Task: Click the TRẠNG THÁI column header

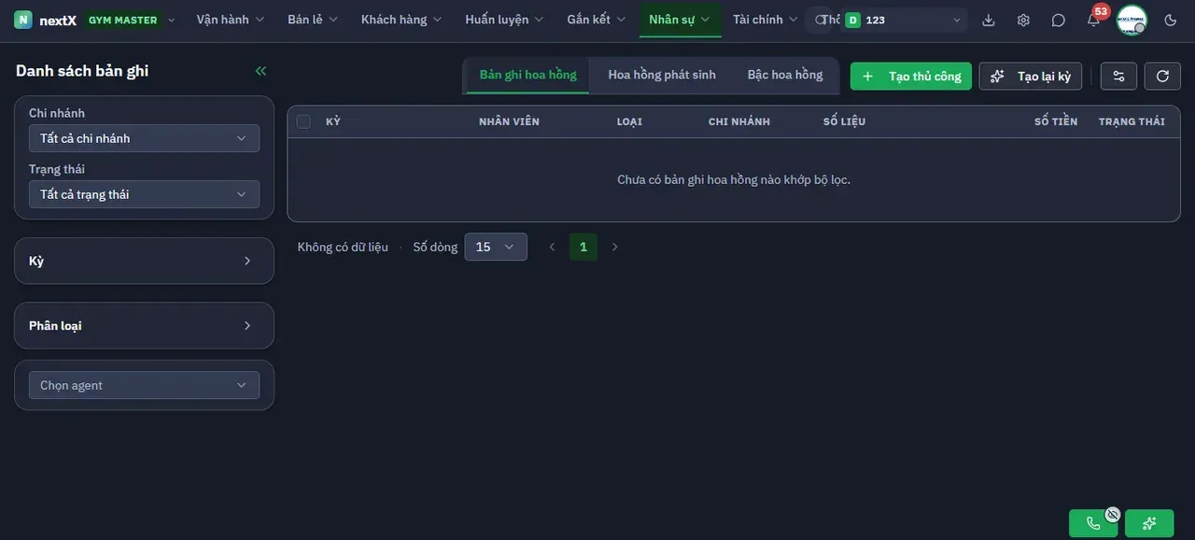Action: click(x=1132, y=121)
